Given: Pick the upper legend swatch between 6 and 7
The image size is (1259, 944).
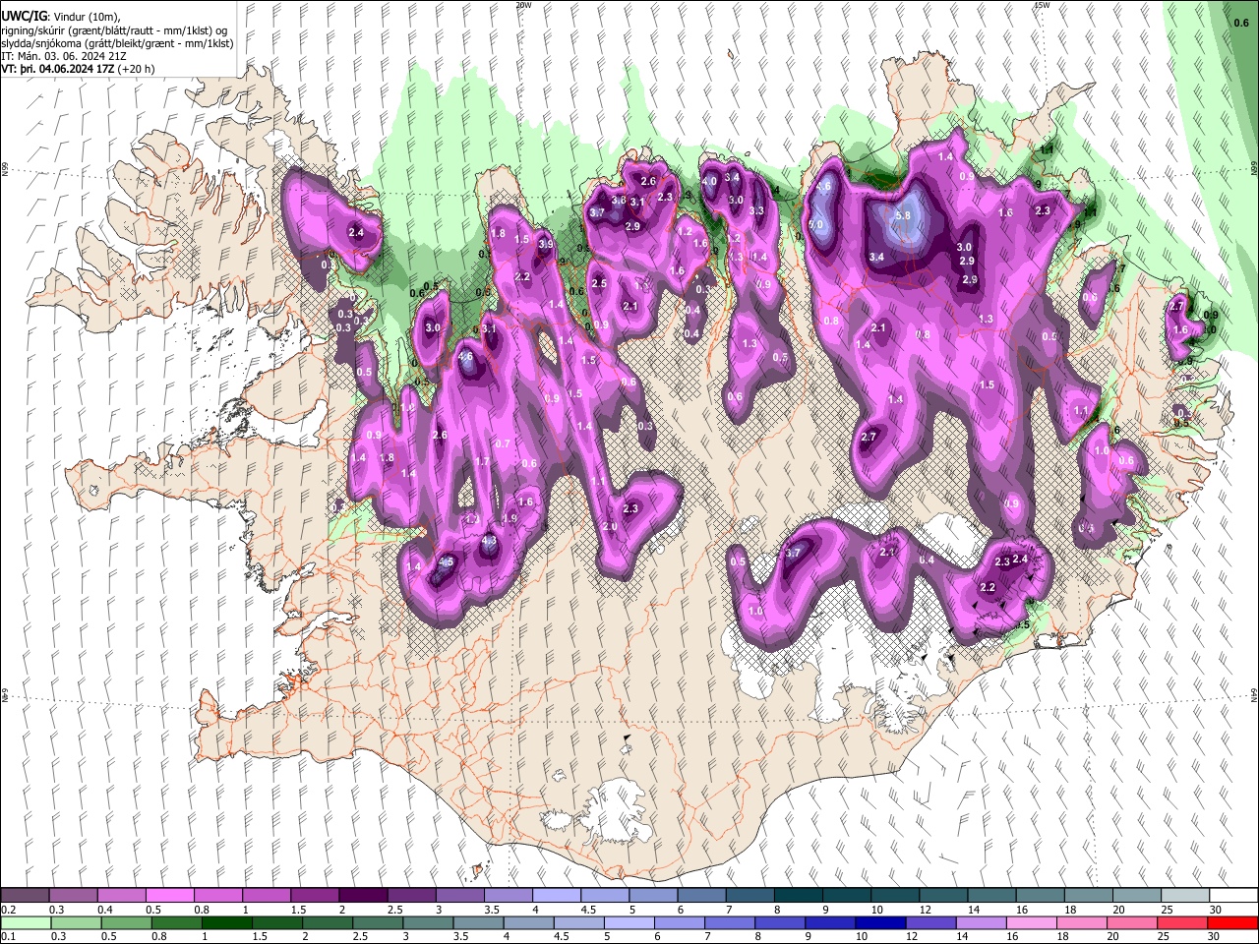Looking at the screenshot, I should click(701, 895).
